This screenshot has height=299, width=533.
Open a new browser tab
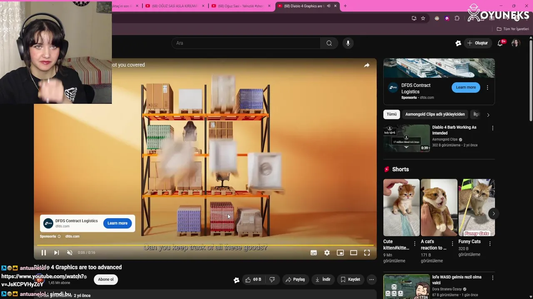pos(345,6)
